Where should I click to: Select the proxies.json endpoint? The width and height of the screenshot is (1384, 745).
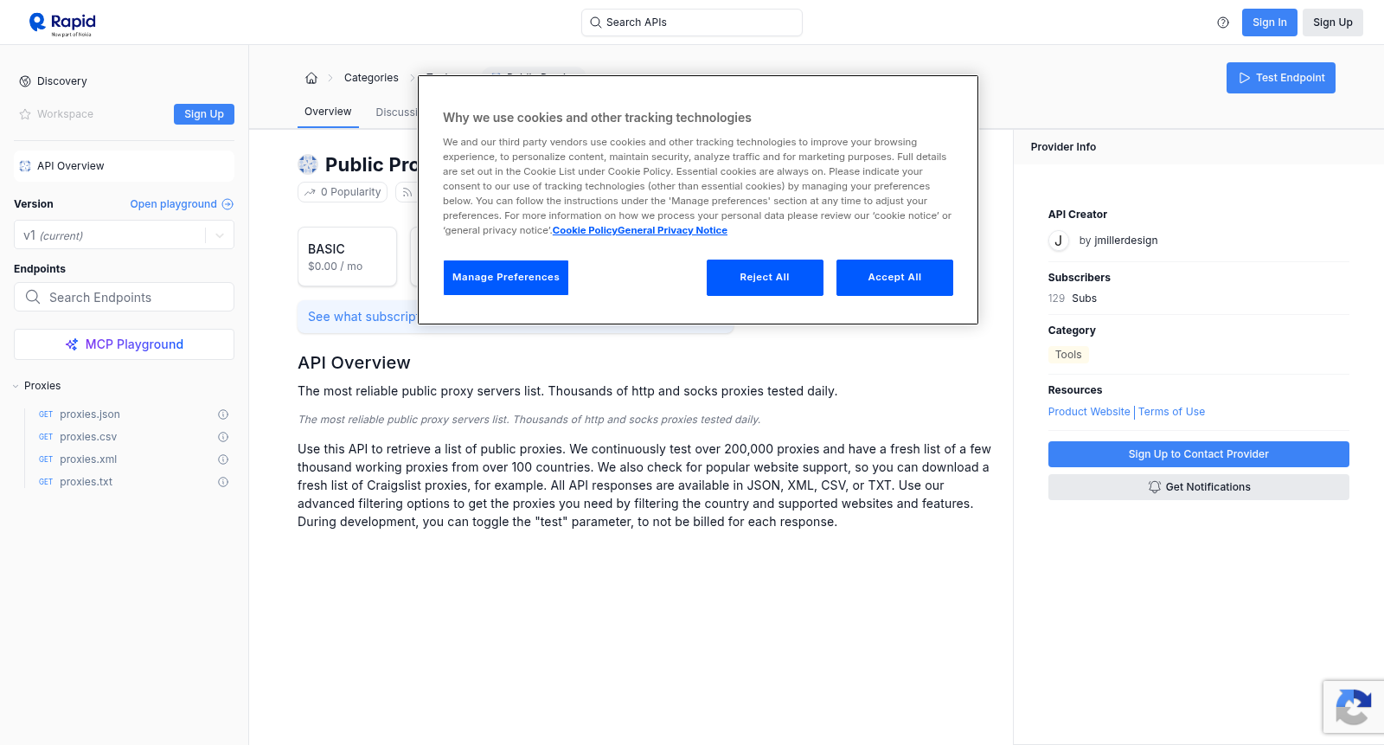tap(90, 414)
